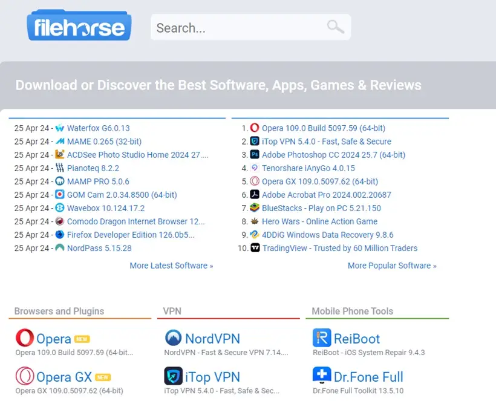Open Firefox Developer Edition 126.0b5 link
The image size is (496, 401).
[x=131, y=234]
